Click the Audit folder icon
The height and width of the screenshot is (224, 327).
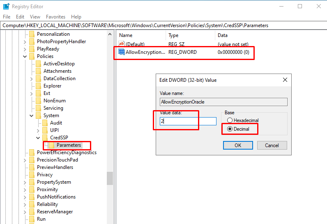(45, 123)
